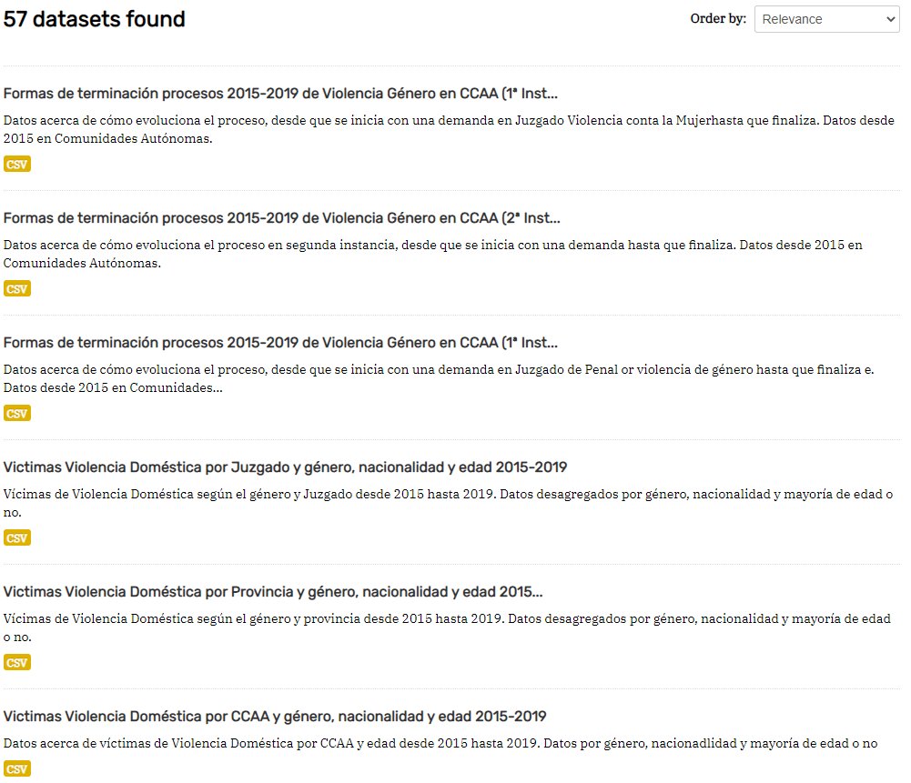Click the CSV badge under the 2ª Instancia dataset

click(17, 289)
